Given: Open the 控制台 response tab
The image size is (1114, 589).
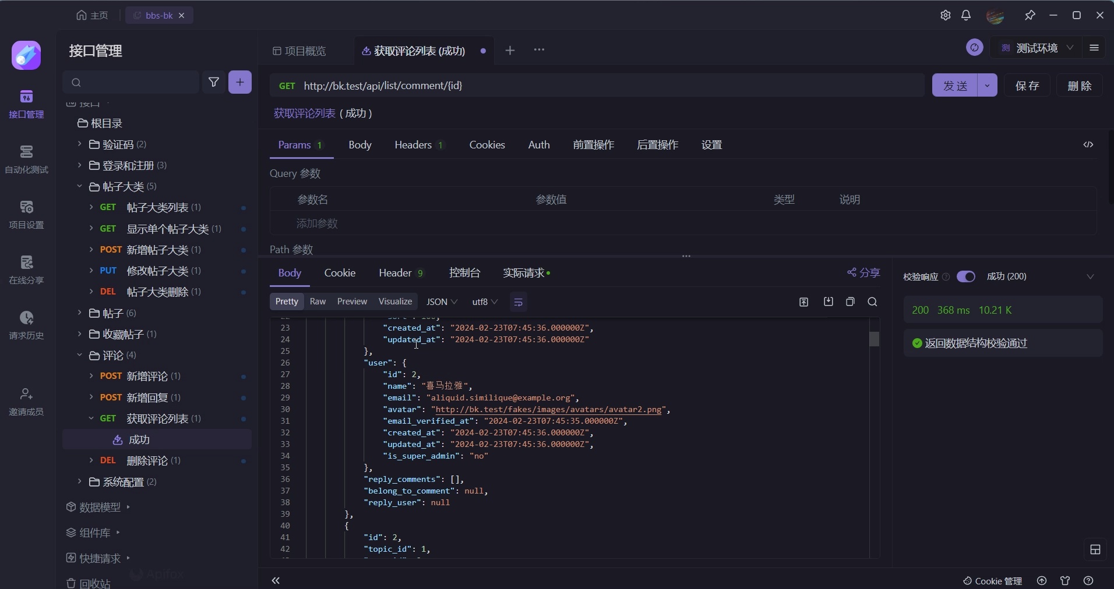Looking at the screenshot, I should 464,273.
